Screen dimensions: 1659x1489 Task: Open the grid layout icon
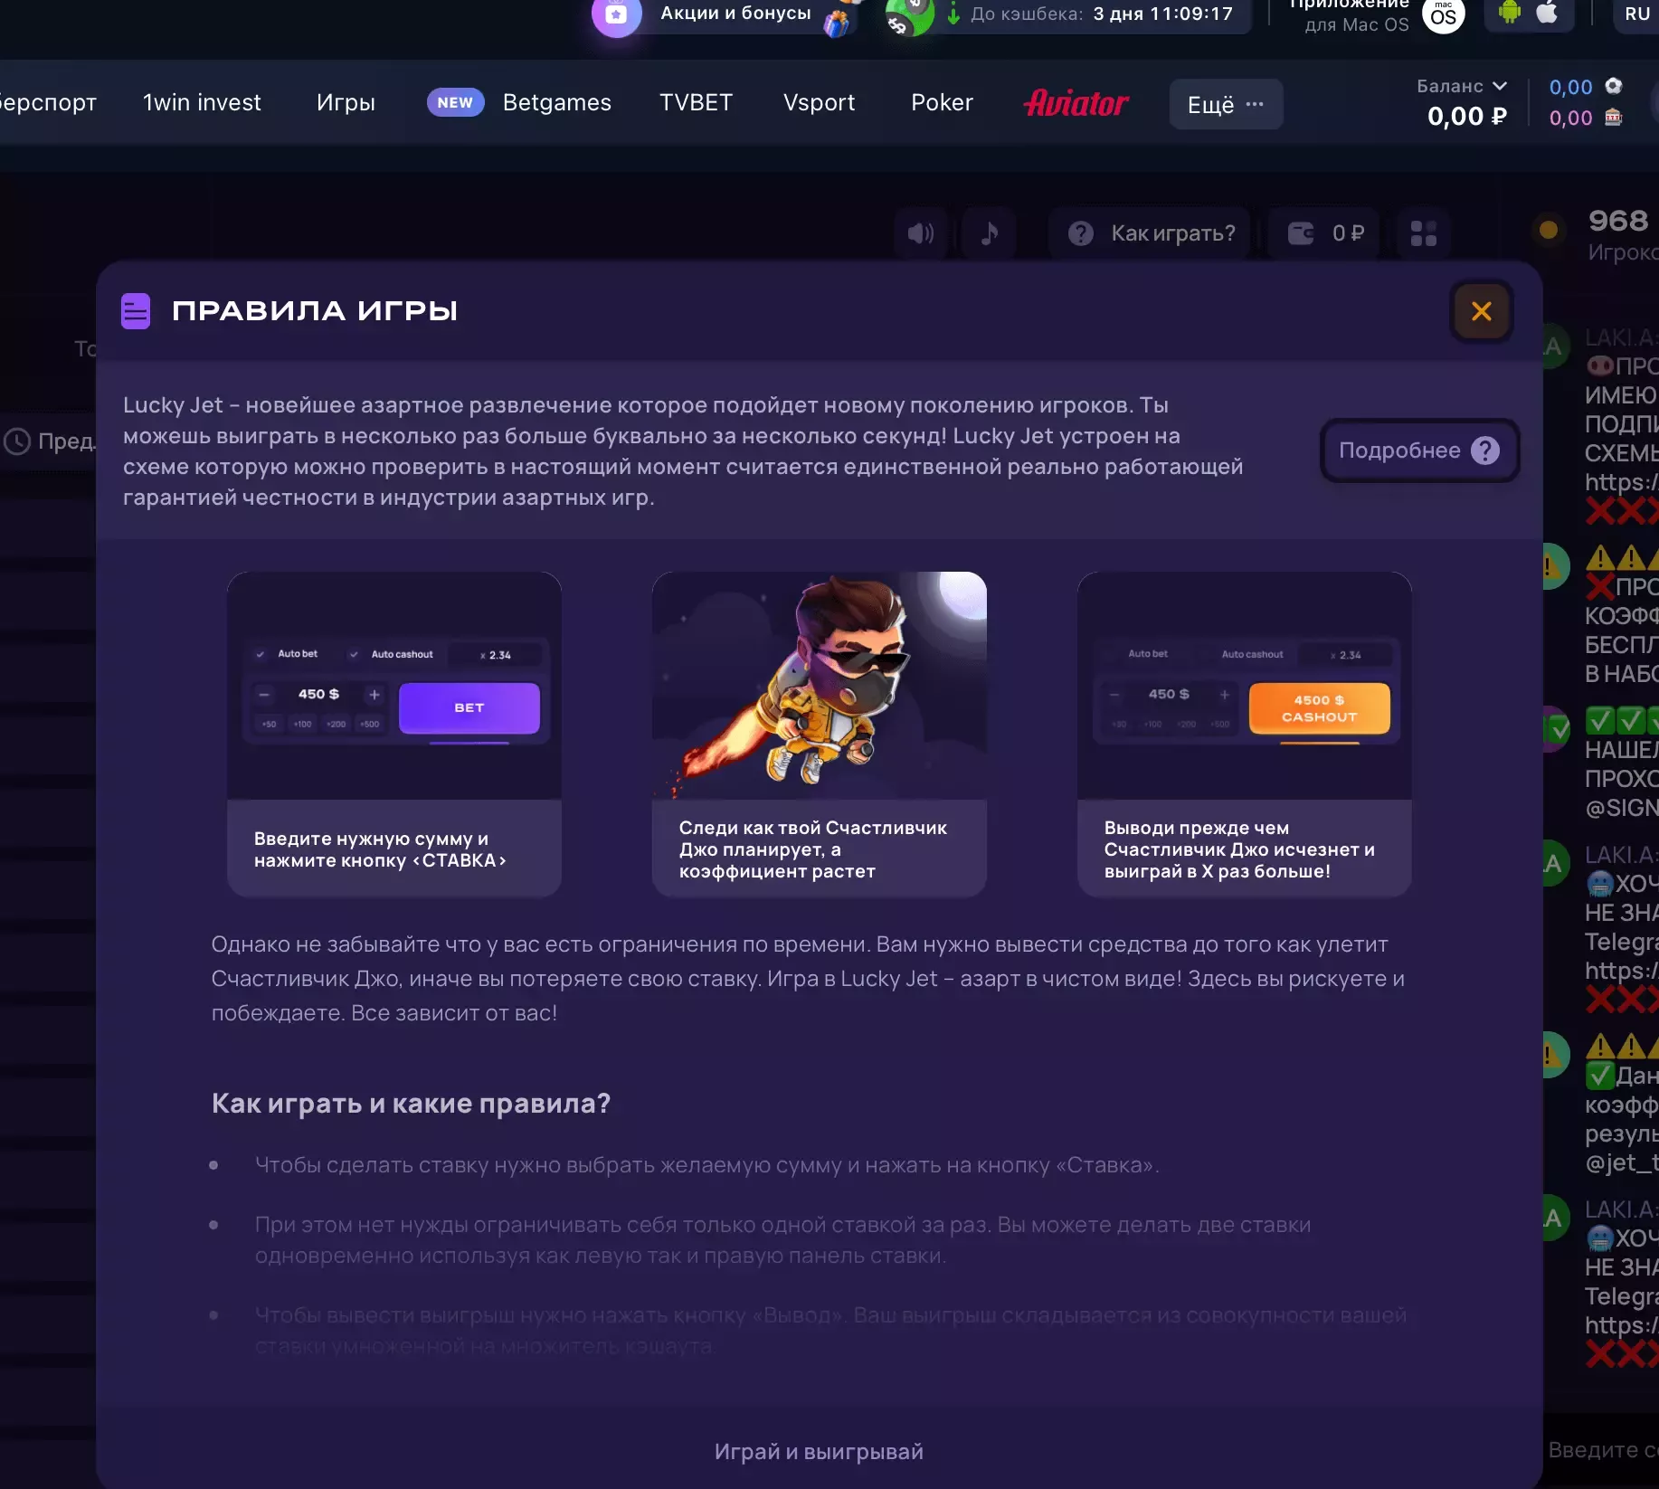(1423, 233)
